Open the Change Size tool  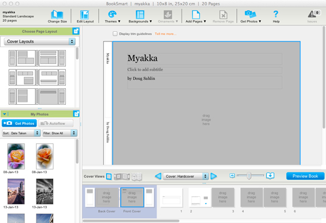57,16
